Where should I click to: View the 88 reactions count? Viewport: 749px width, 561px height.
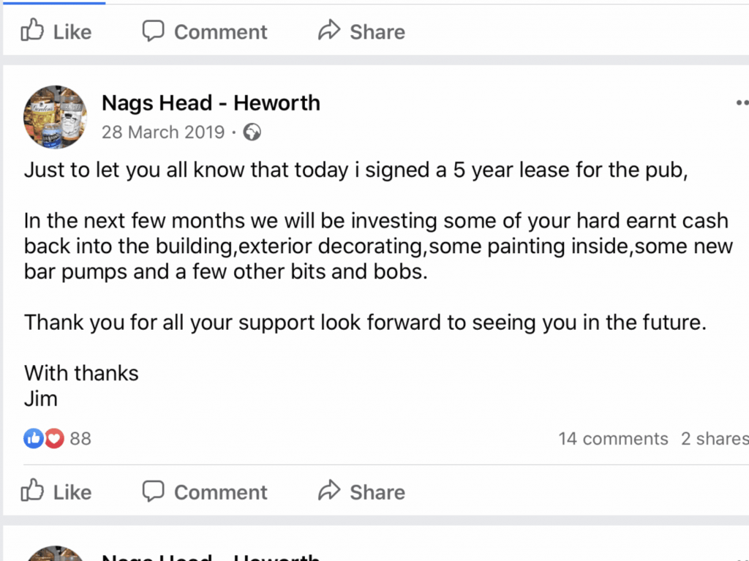pyautogui.click(x=80, y=439)
